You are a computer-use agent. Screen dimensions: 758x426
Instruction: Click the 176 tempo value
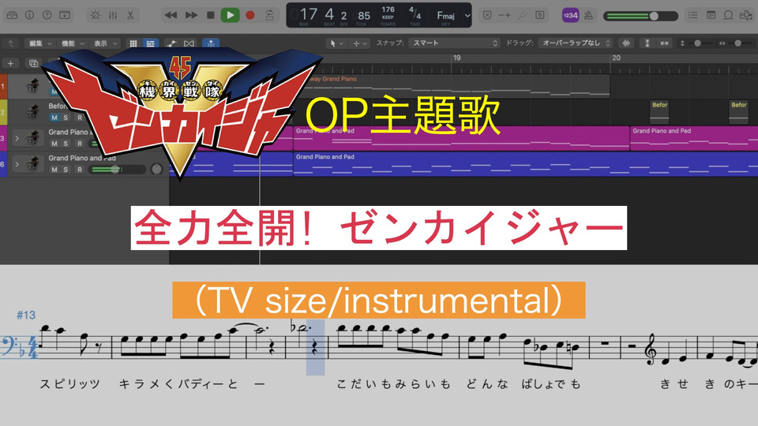pos(388,9)
